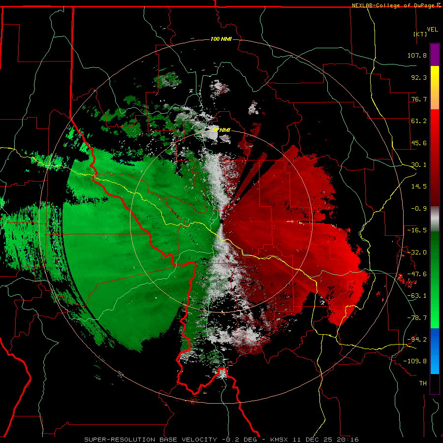Click the 61.2 velocity scale value

tap(419, 121)
